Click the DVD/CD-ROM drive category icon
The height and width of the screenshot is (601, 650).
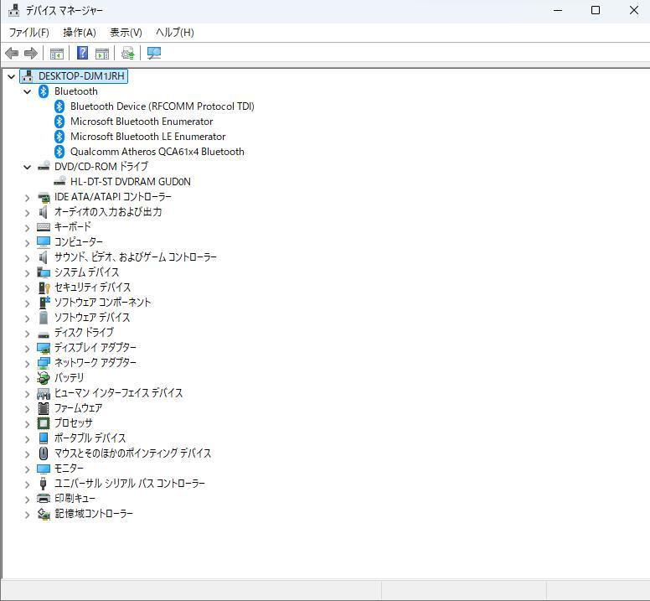[x=44, y=166]
